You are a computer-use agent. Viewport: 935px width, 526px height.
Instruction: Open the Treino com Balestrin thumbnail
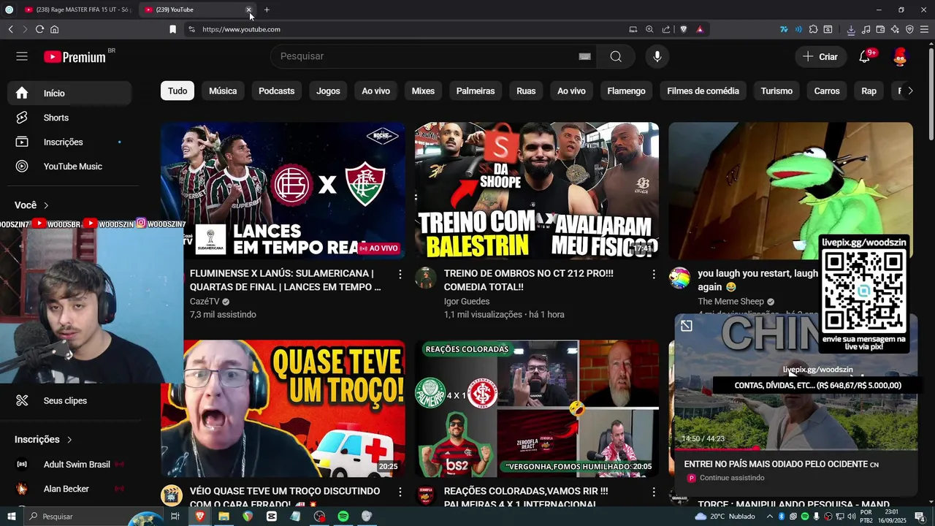[x=537, y=191]
